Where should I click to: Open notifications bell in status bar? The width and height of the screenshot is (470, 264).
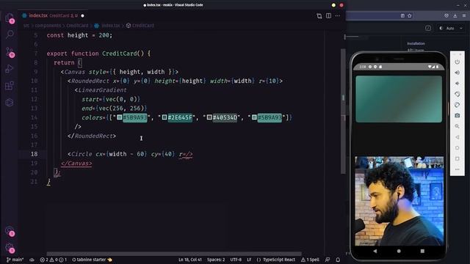coord(338,260)
